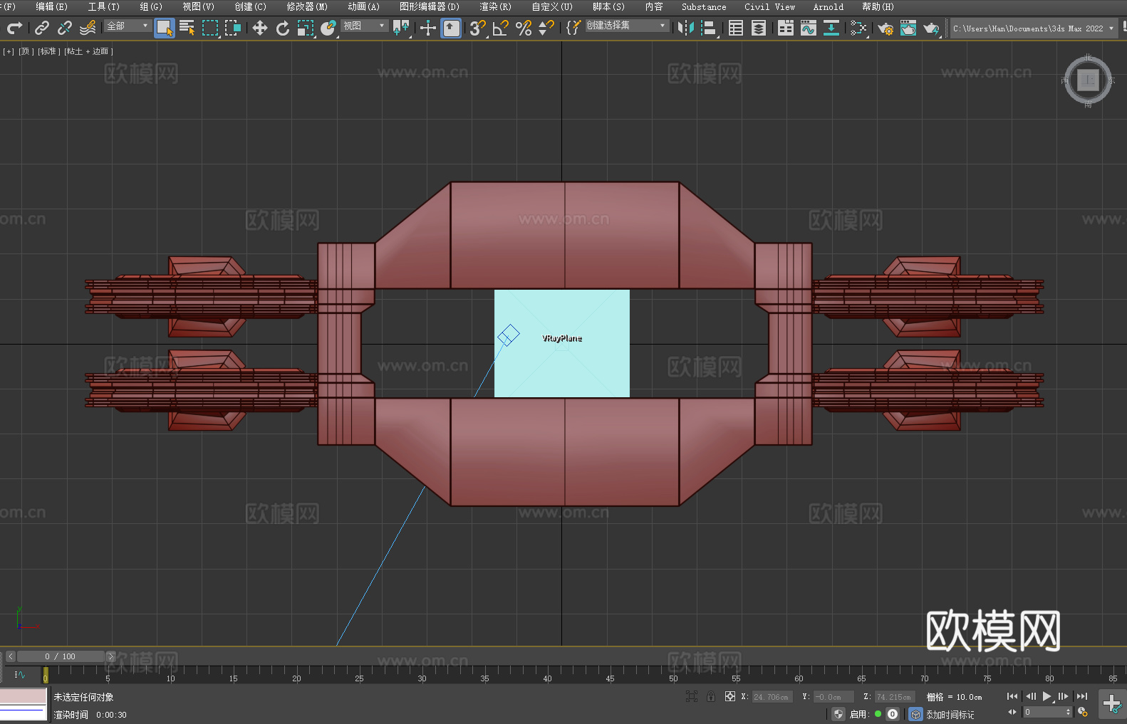Toggle the Angle Snap button
Image resolution: width=1127 pixels, height=724 pixels.
[x=500, y=28]
